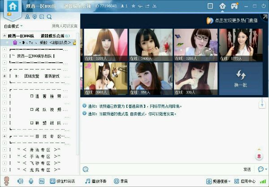Click the member list icon in sidebar toolbar
Image resolution: width=269 pixels, height=187 pixels.
[27, 17]
